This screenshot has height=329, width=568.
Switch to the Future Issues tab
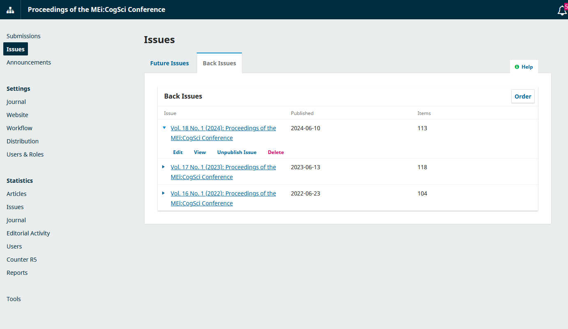(x=170, y=63)
